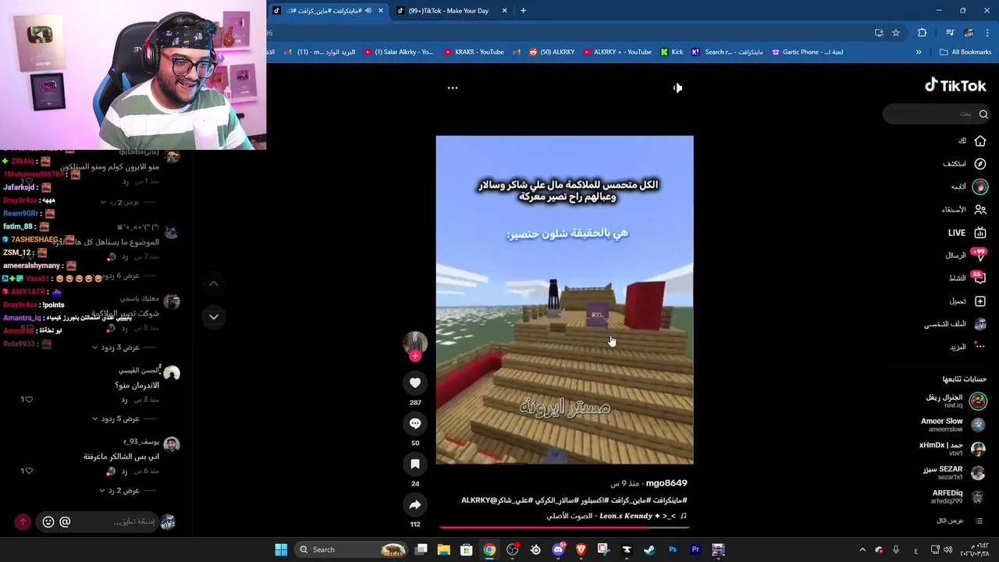Seek using the red video progress bar

564,528
